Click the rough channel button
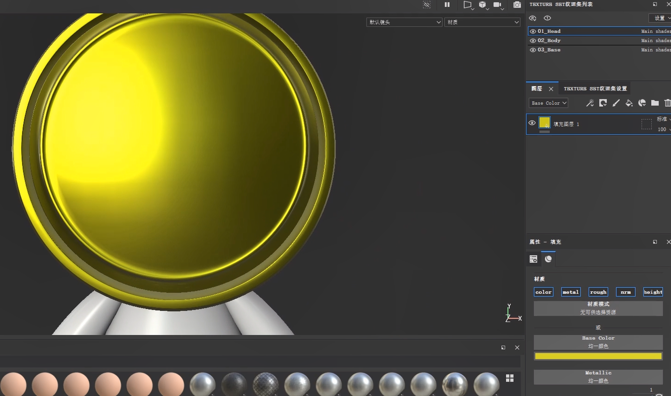This screenshot has height=396, width=671. 598,291
